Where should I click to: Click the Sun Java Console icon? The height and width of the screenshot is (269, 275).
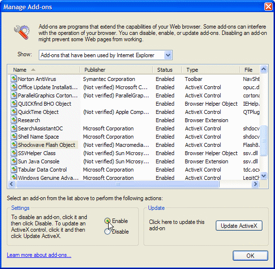tap(14, 161)
